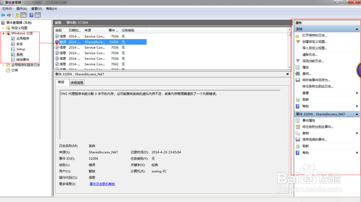This screenshot has width=361, height=202.
Task: Select the event row with ID 7042
Action: pos(100,64)
